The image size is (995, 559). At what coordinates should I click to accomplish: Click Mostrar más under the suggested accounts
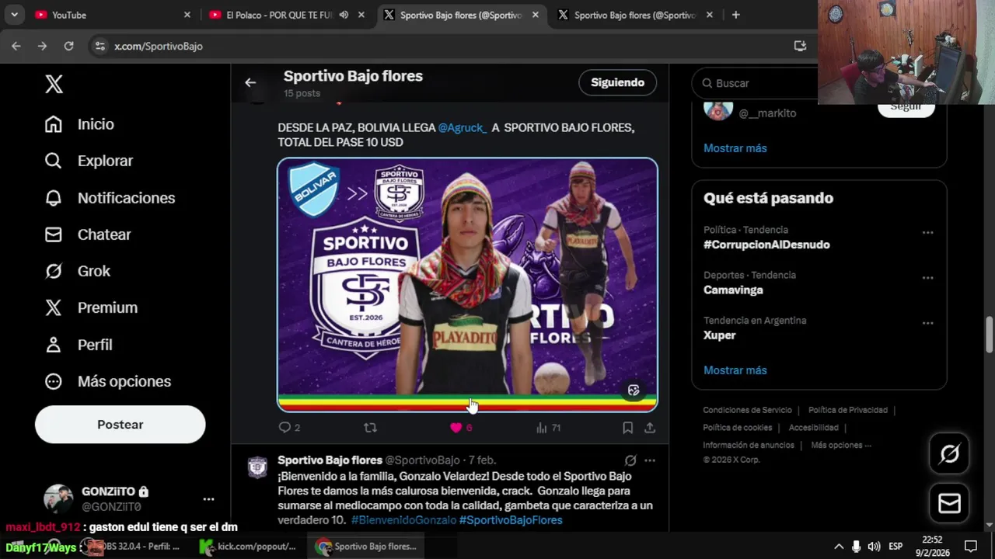point(735,148)
